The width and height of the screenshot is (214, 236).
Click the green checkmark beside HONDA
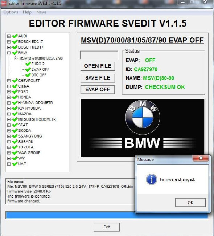pos(15,97)
